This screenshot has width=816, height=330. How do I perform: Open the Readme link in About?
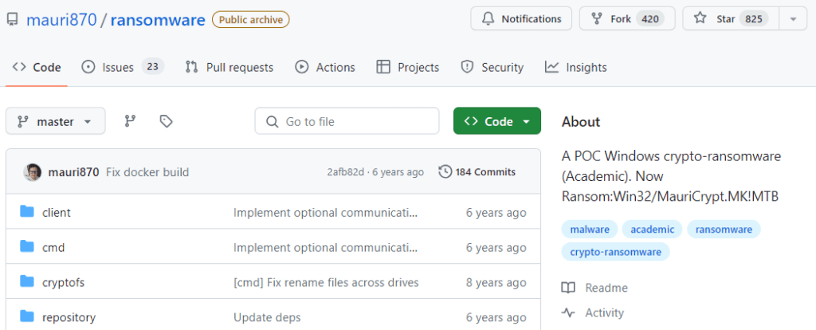tap(594, 288)
